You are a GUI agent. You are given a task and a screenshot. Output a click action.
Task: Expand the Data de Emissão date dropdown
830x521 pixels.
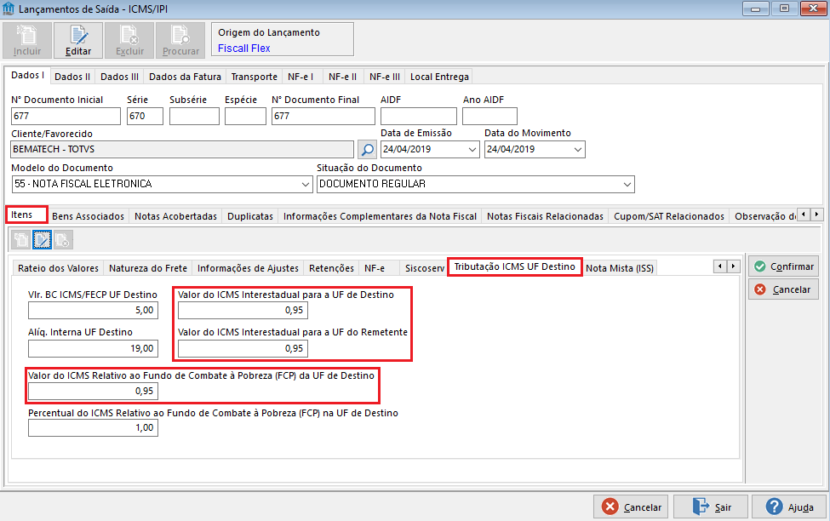[472, 150]
